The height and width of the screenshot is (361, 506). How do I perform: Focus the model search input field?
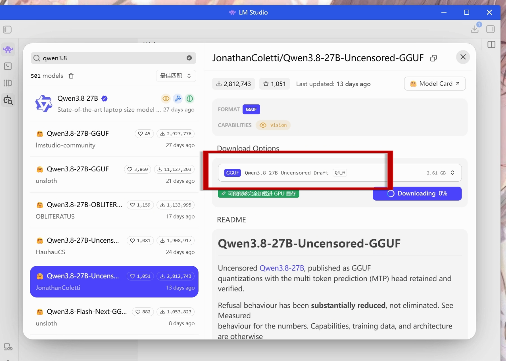point(113,58)
